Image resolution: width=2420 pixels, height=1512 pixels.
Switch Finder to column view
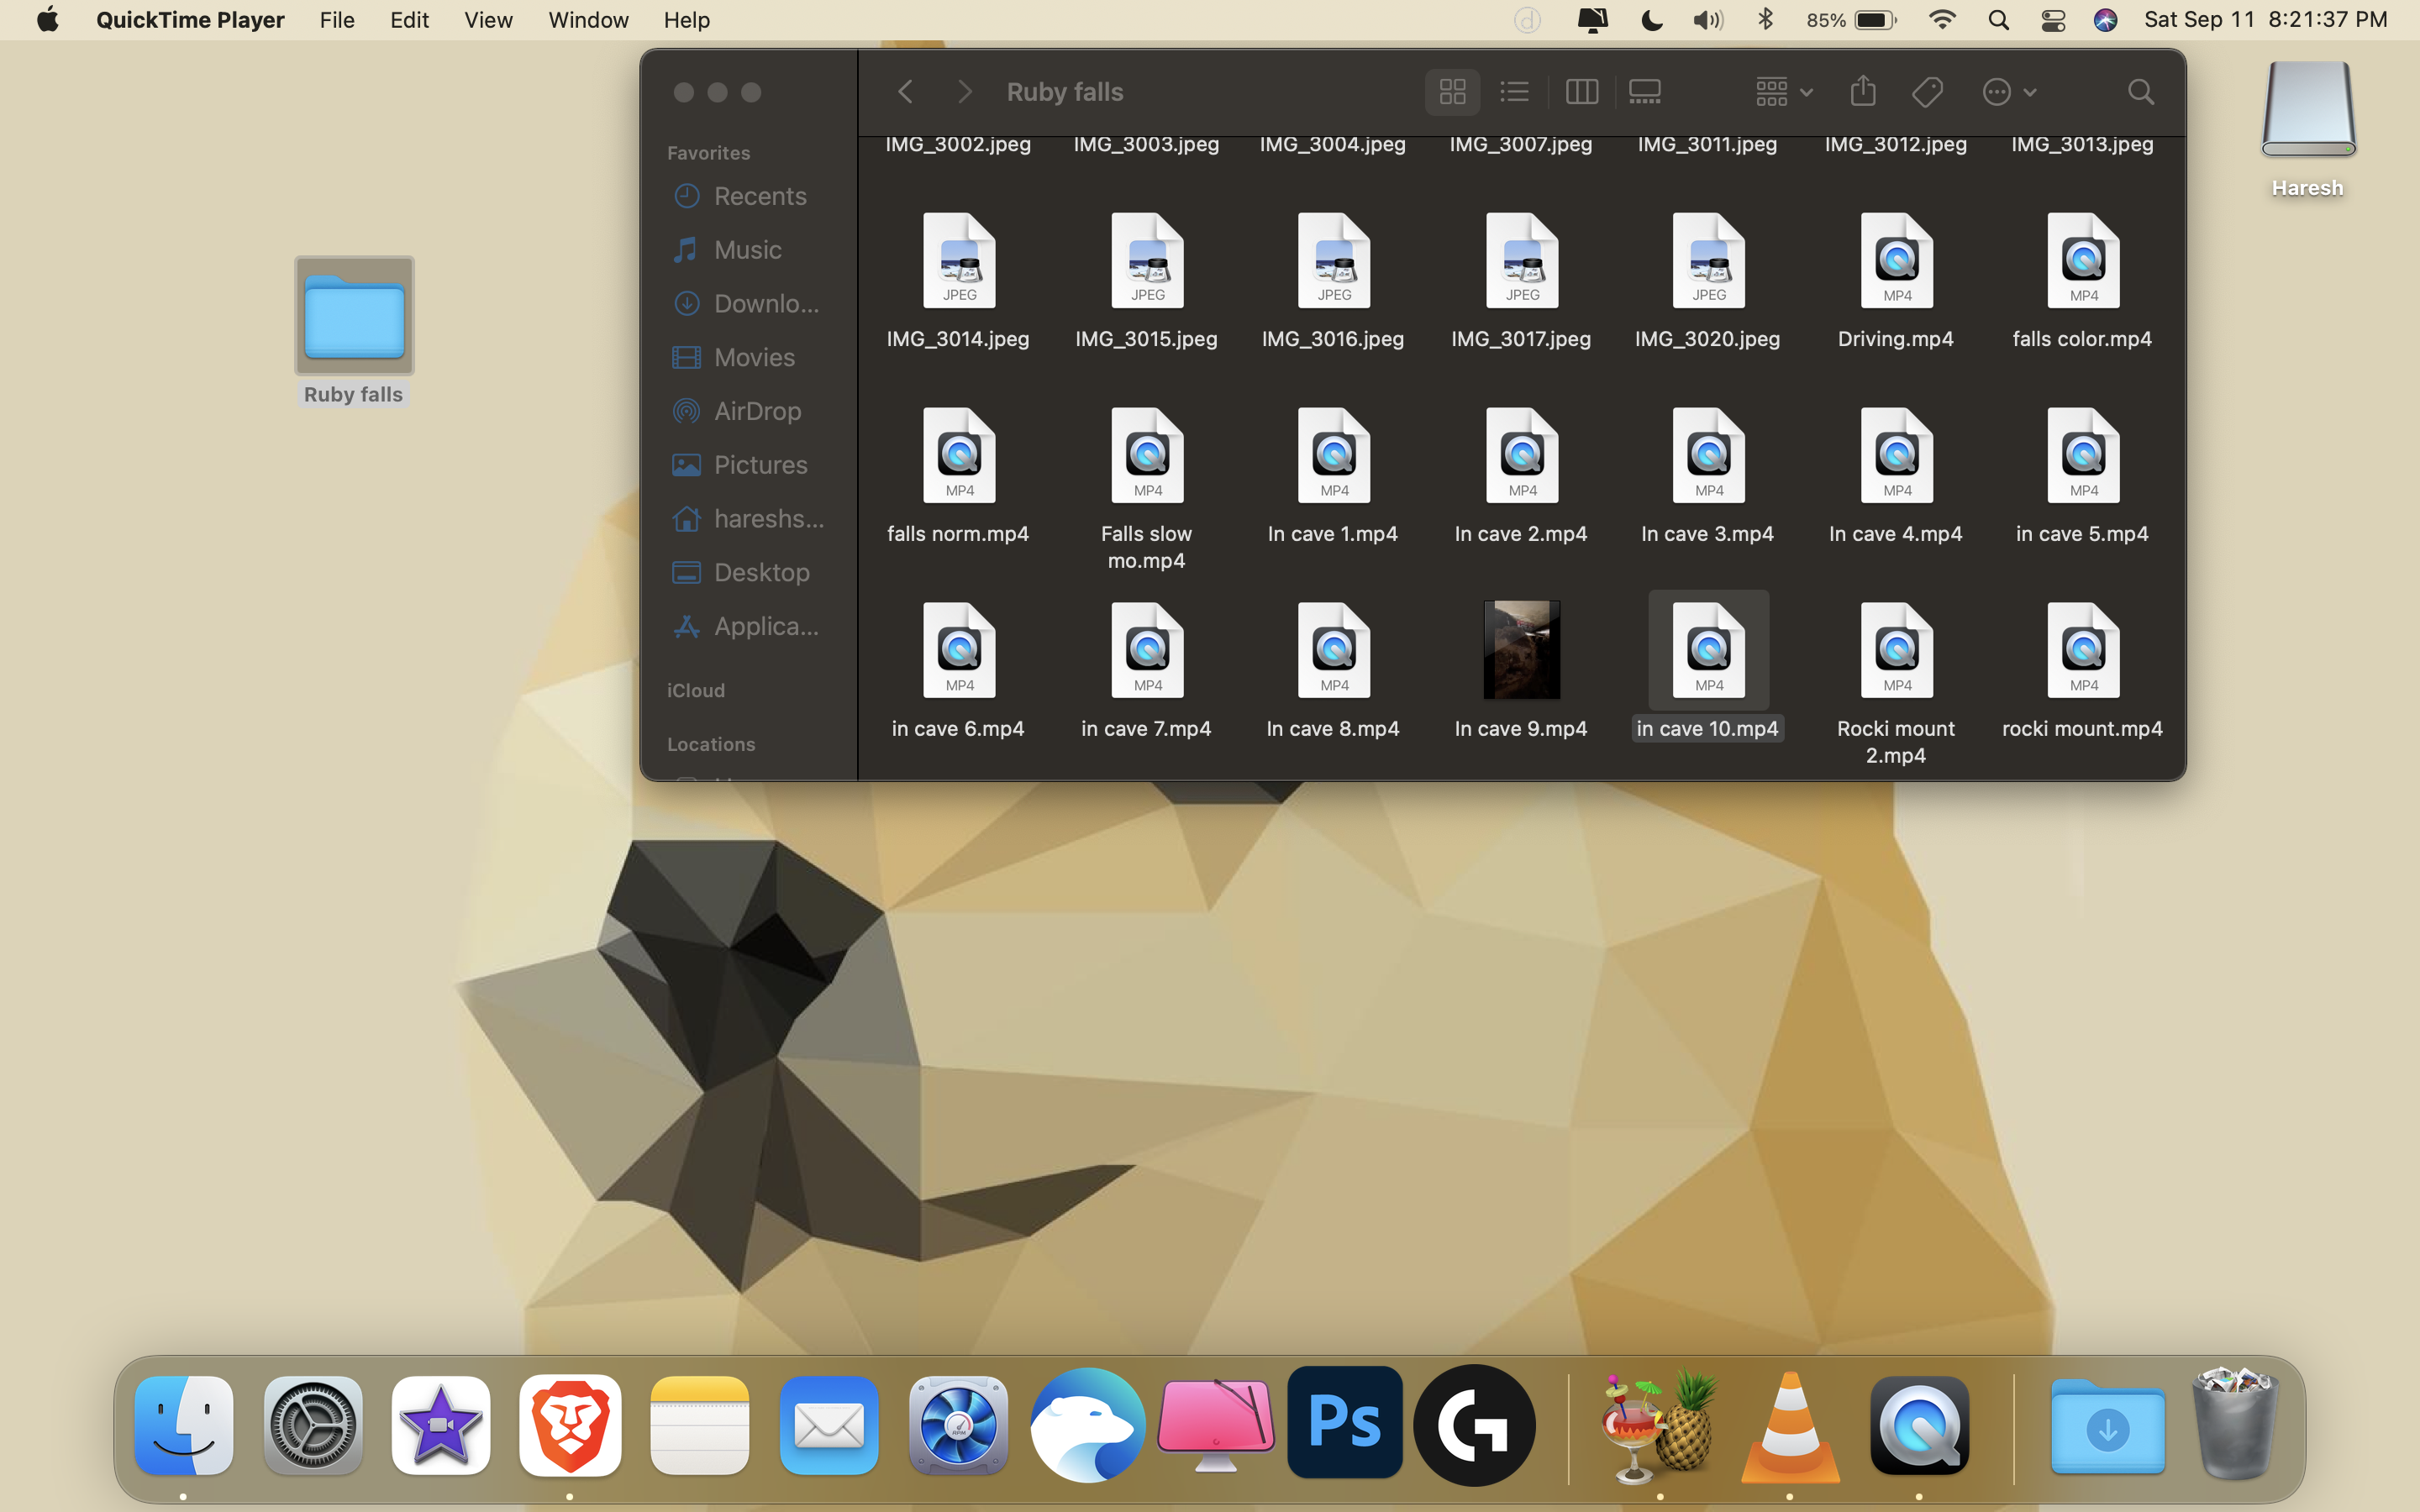click(1581, 92)
